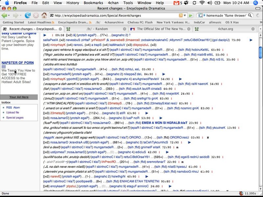The width and height of the screenshot is (263, 197).
Task: Click the vertical page scrollbar thumb
Action: (260, 53)
